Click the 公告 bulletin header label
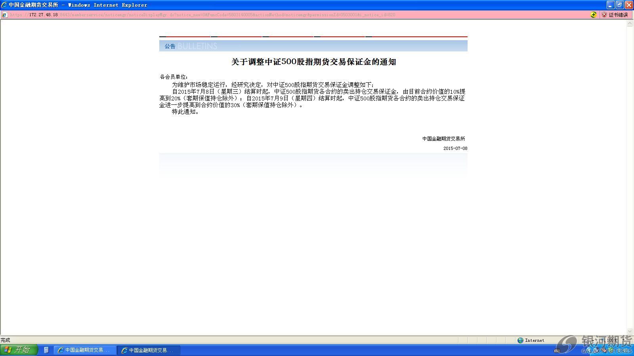 [170, 46]
